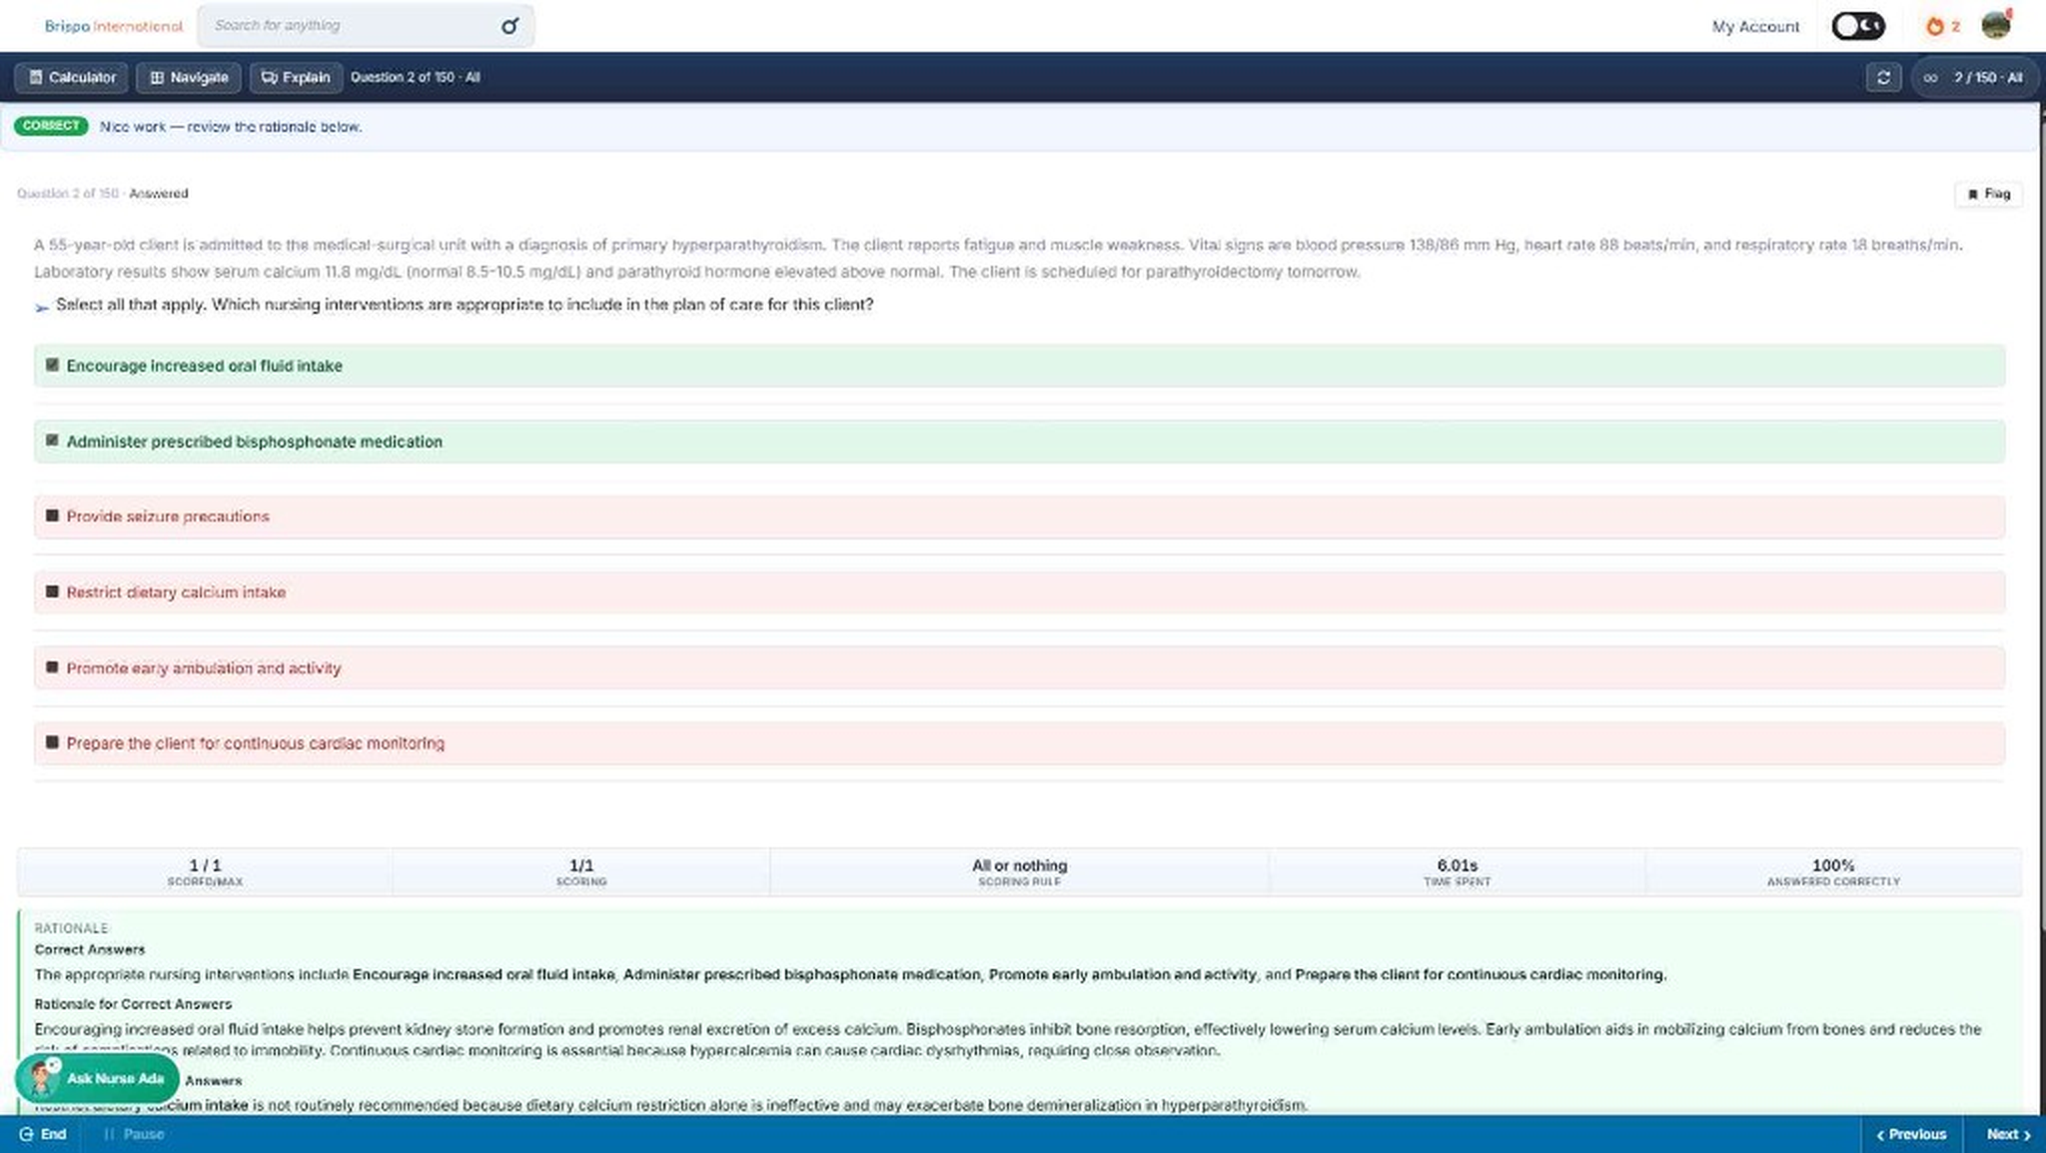Click the 100% answered correctly value
This screenshot has height=1153, width=2046.
pos(1833,865)
